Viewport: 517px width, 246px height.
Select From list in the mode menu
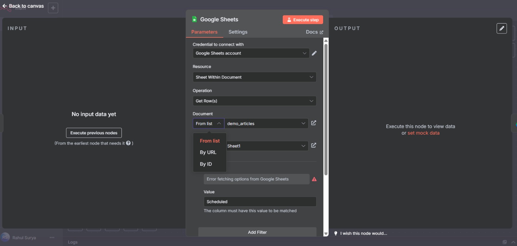click(210, 141)
